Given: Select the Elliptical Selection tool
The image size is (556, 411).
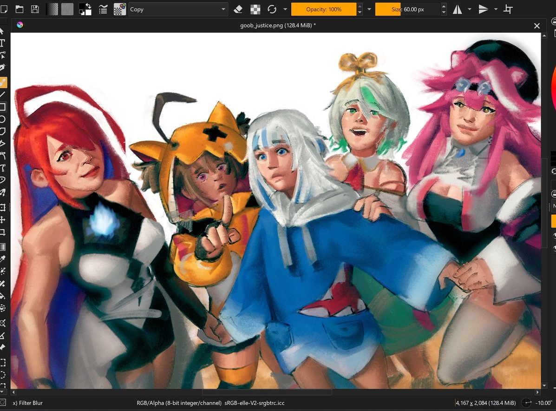Looking at the screenshot, I should (x=2, y=375).
